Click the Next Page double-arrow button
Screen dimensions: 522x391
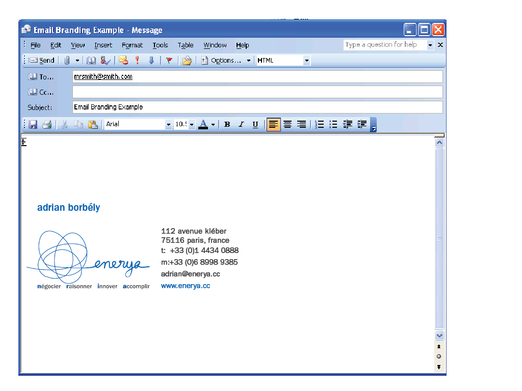point(439,367)
